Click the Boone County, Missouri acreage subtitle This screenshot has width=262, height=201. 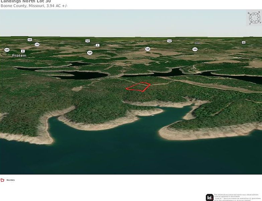34,6
